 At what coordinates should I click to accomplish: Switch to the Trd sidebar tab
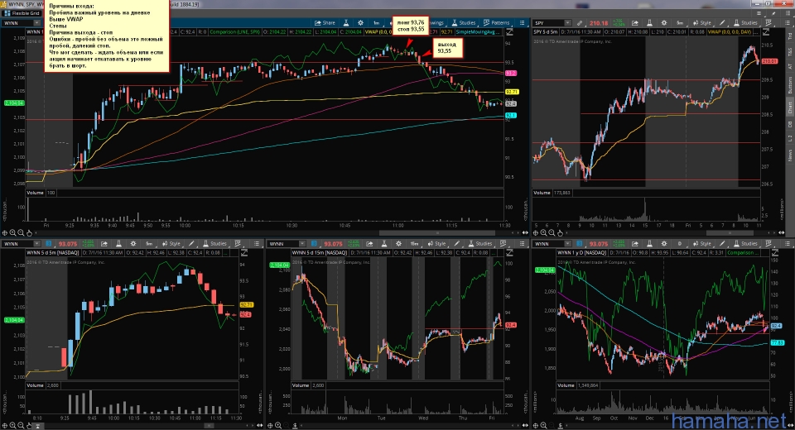789,36
